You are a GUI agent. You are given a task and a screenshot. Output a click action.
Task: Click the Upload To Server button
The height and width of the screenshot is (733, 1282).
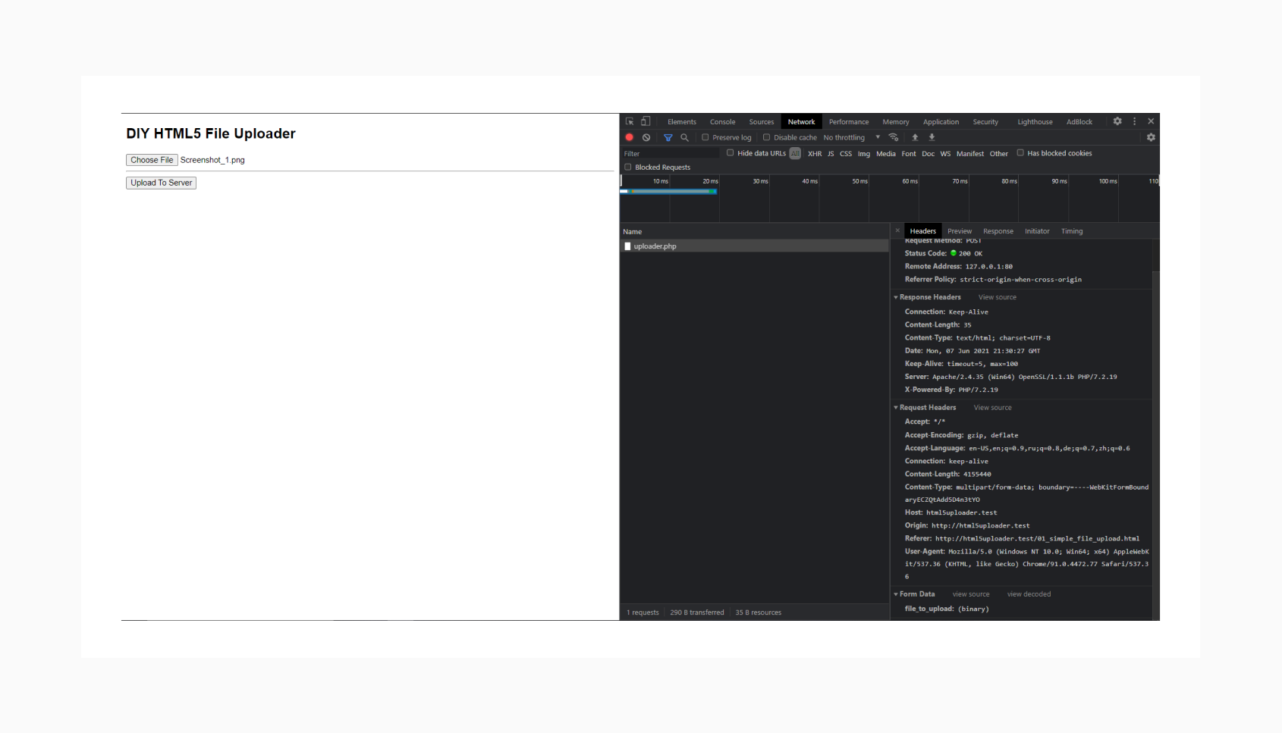161,183
